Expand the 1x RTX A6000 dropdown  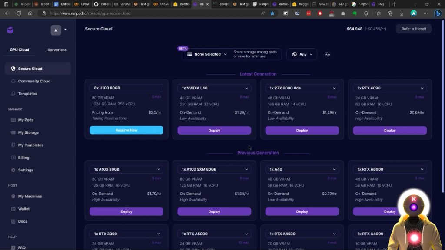(390, 169)
